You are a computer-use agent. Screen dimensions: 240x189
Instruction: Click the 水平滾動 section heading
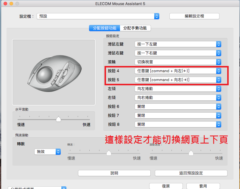point(22,109)
